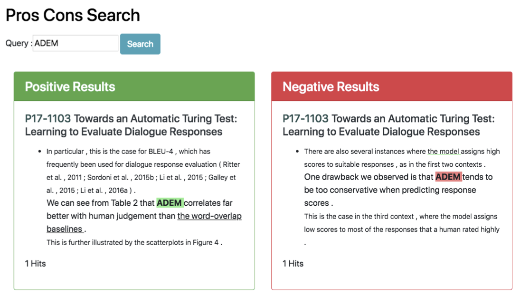Click underlined 'the word-overlap baselines' phrase
520x296 pixels.
(x=144, y=222)
